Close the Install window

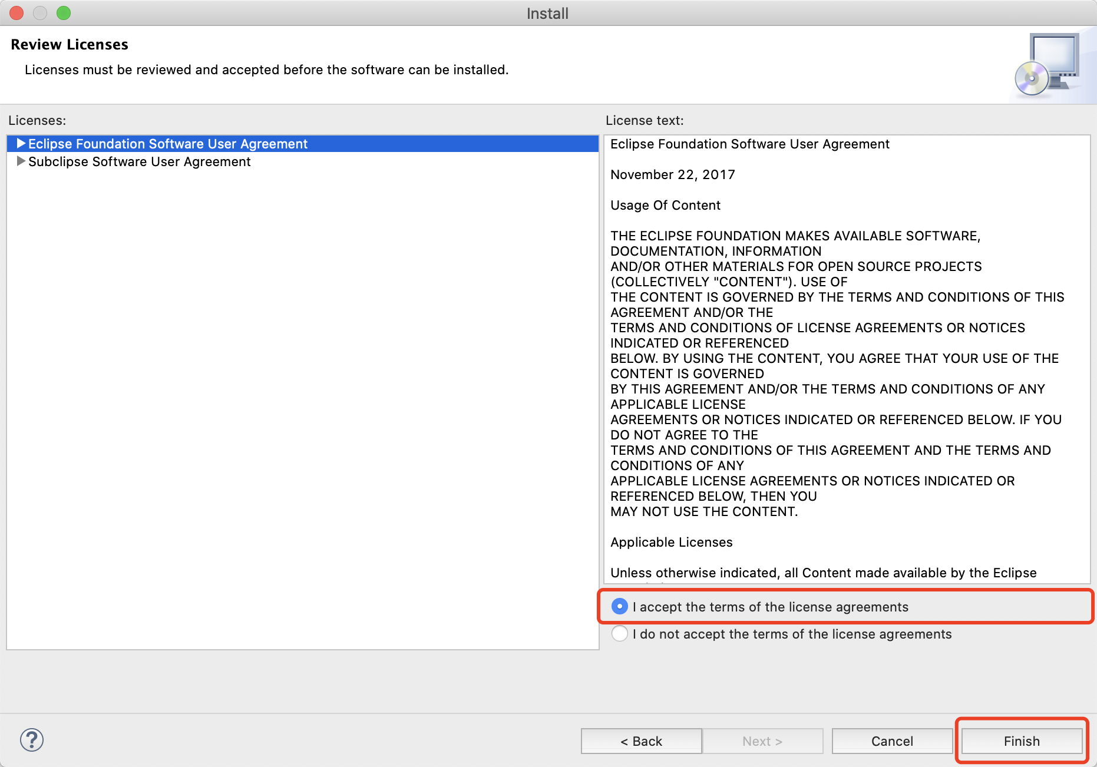point(16,13)
